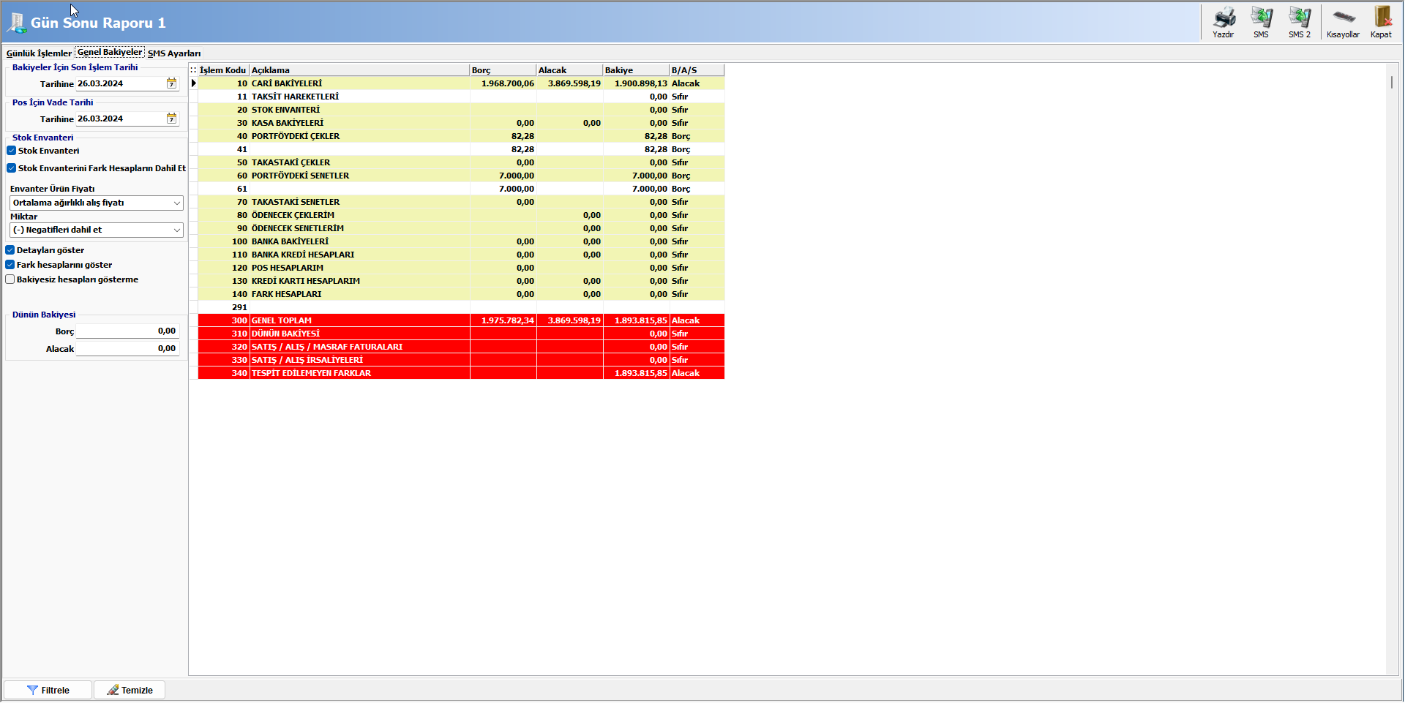Click the Temizle button

pos(130,690)
